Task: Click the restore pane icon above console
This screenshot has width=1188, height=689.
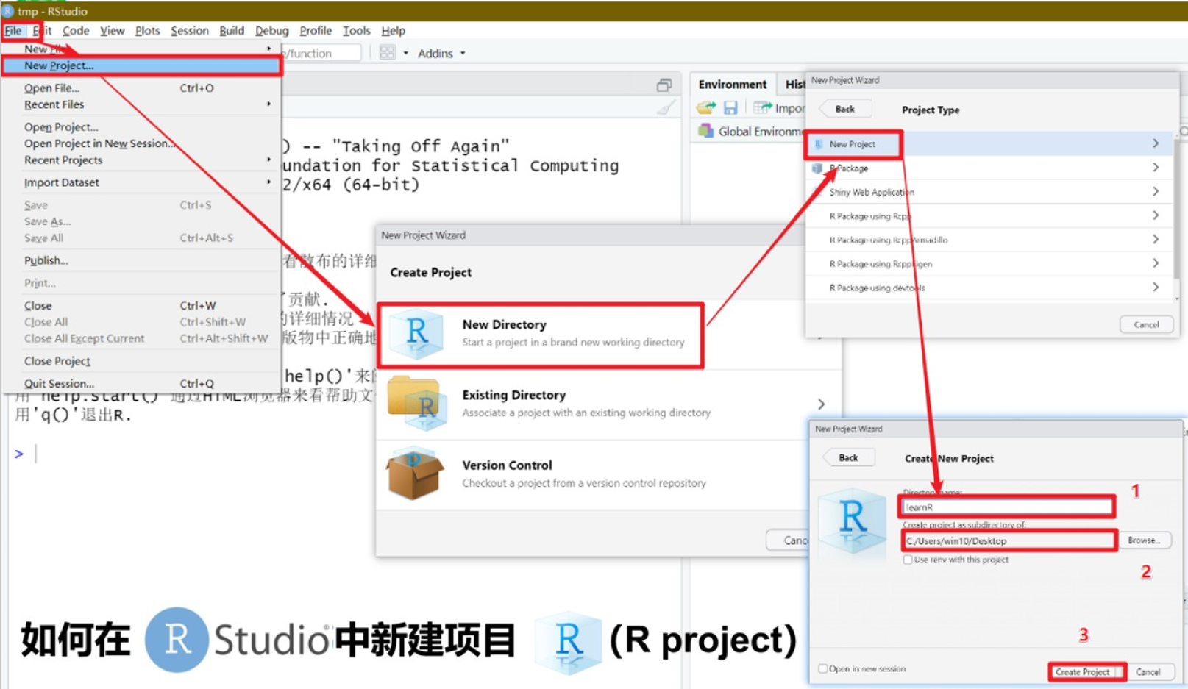Action: point(664,85)
